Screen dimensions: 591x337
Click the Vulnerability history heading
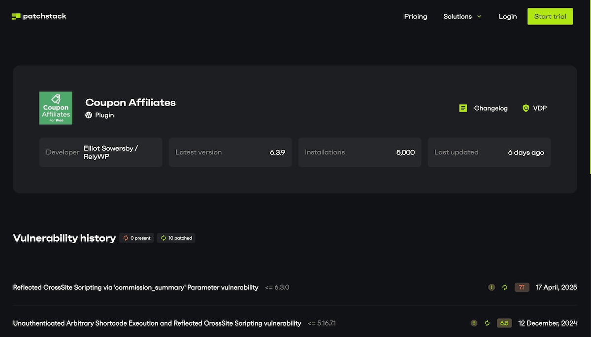64,238
